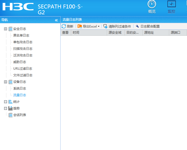Click the 流量日志列表 panel title

click(x=72, y=20)
